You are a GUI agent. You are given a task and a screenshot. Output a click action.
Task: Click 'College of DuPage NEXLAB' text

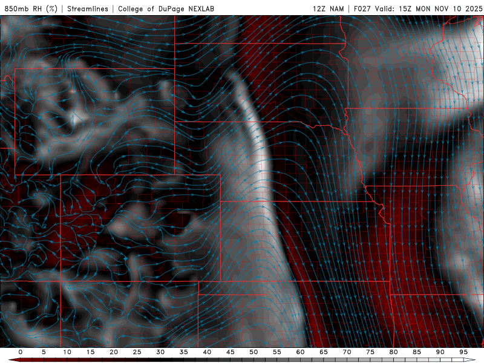point(166,8)
